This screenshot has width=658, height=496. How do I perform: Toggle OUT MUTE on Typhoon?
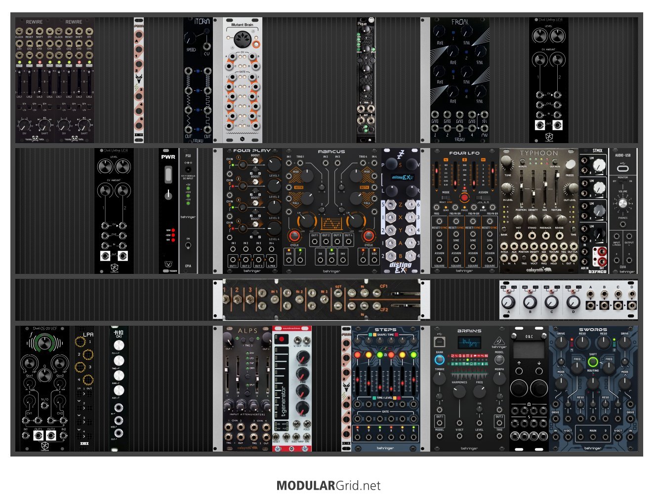[555, 161]
